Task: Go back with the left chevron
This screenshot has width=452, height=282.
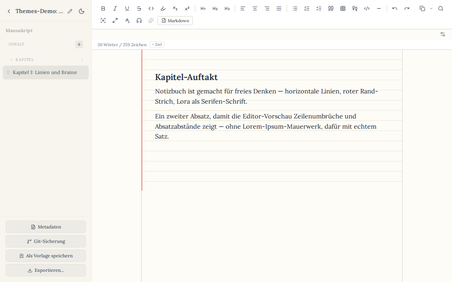Action: pos(9,11)
